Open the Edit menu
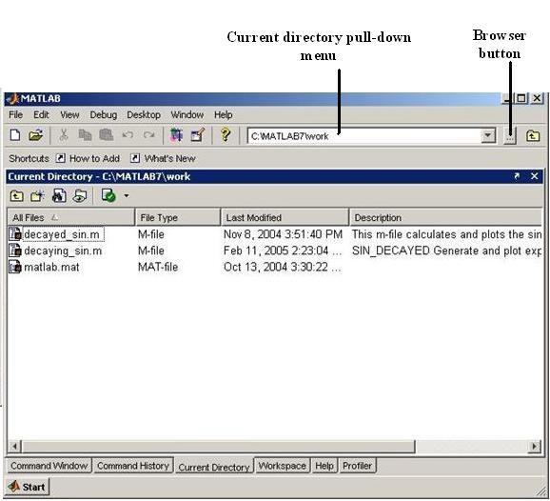The width and height of the screenshot is (550, 501). click(41, 115)
